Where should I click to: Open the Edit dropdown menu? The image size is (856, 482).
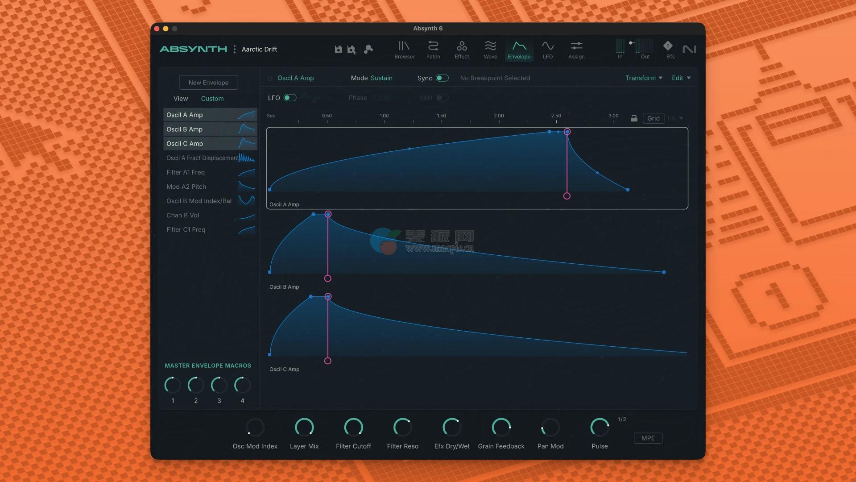tap(681, 78)
